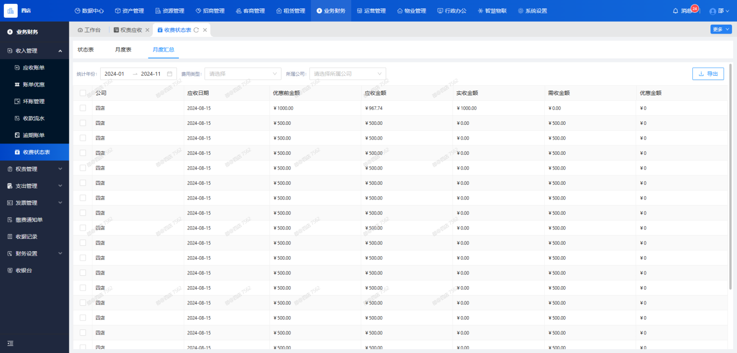Open 账单优惠 in the sidebar
This screenshot has width=737, height=353.
tap(34, 85)
